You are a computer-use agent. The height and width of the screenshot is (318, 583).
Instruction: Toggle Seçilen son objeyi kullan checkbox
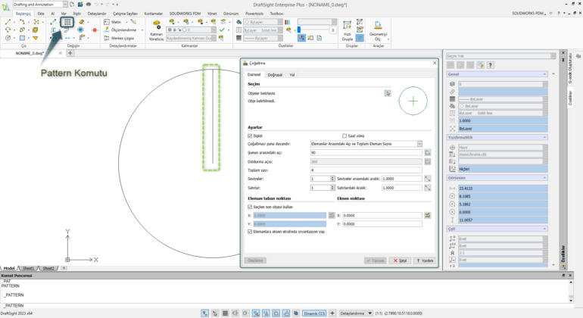tap(250, 207)
